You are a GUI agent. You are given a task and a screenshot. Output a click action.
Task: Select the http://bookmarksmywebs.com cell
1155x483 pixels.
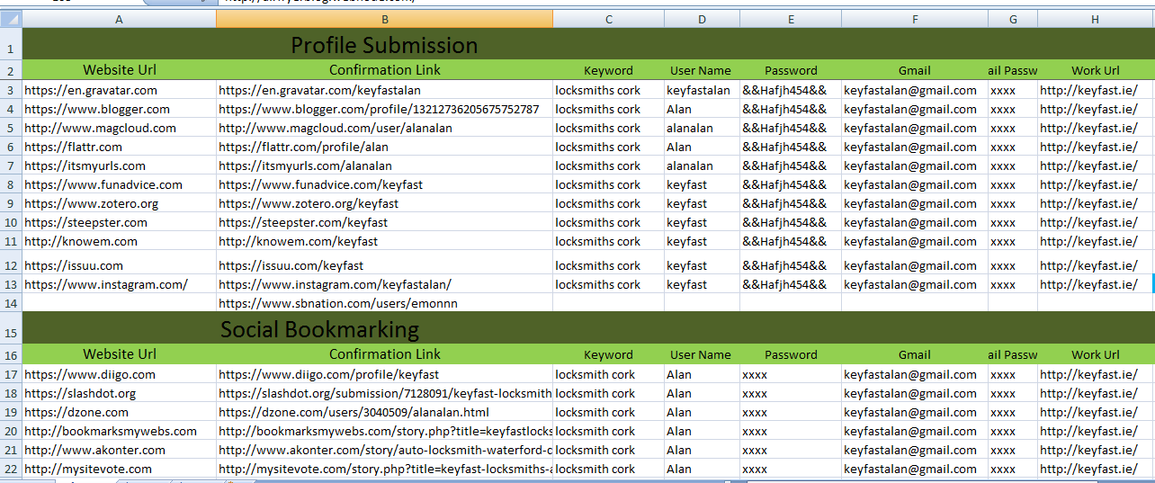[120, 431]
